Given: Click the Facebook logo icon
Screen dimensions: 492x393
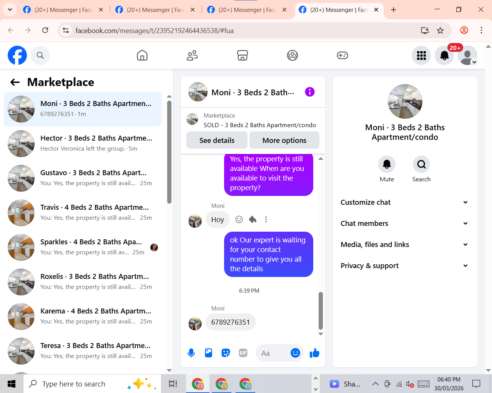Looking at the screenshot, I should [17, 55].
